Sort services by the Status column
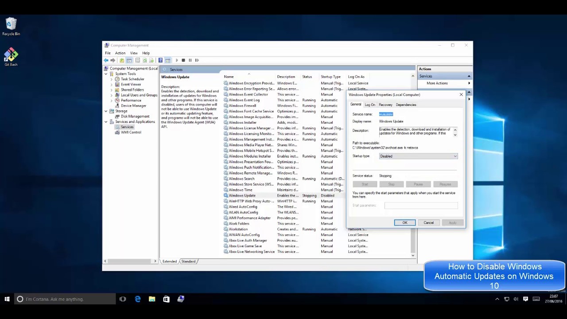The image size is (567, 319). point(310,77)
